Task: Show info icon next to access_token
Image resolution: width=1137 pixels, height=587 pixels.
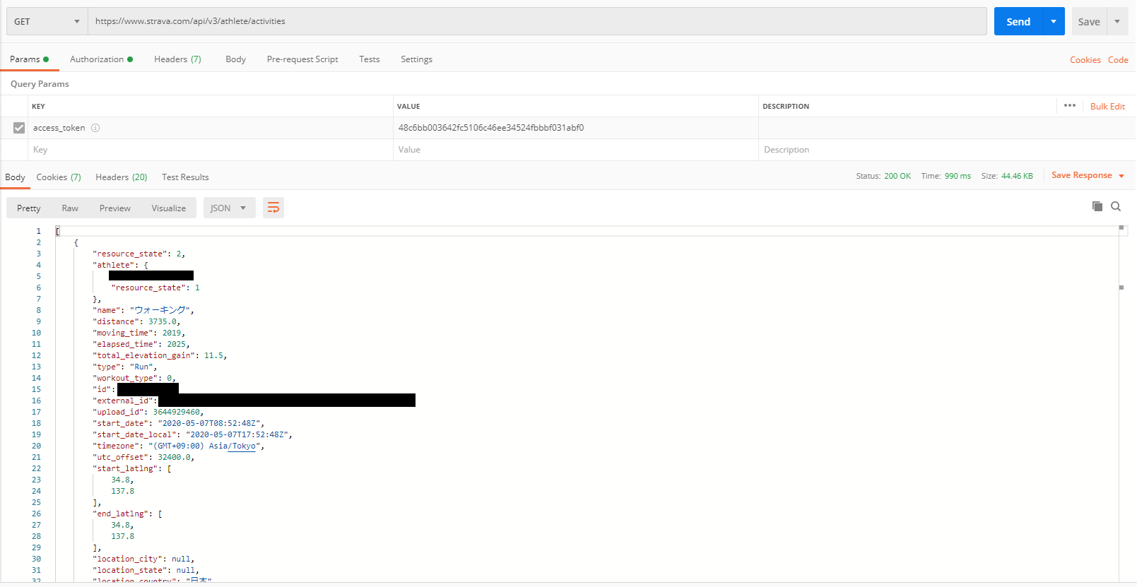Action: (95, 128)
